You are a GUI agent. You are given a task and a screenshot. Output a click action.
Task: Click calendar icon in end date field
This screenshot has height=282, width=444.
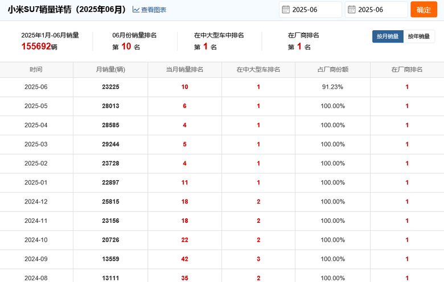point(352,10)
